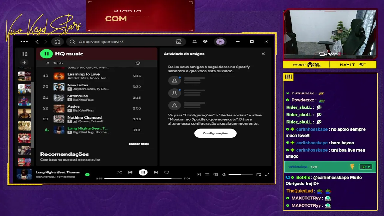Expand Your Library sidebar icon
This screenshot has height=216, width=384.
click(x=24, y=54)
